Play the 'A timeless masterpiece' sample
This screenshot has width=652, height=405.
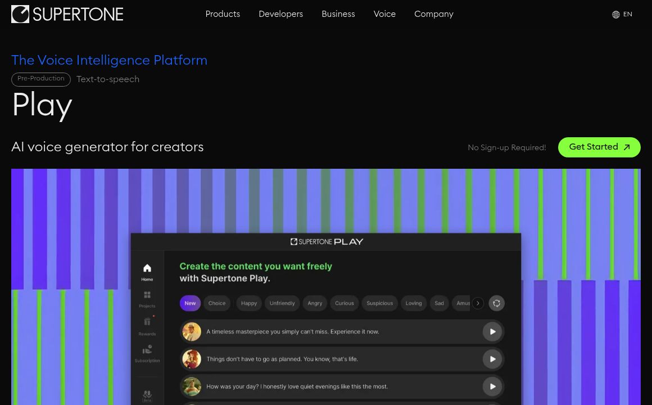click(x=492, y=332)
